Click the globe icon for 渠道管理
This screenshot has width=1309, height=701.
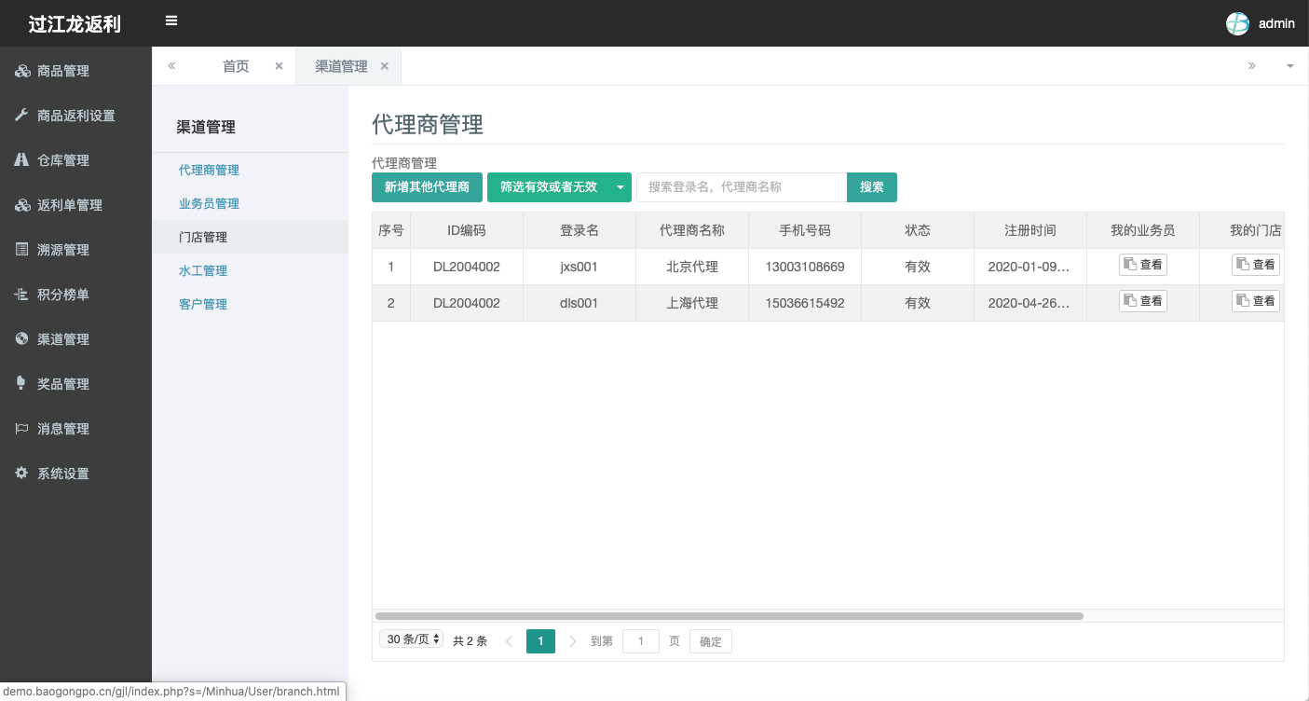click(22, 339)
